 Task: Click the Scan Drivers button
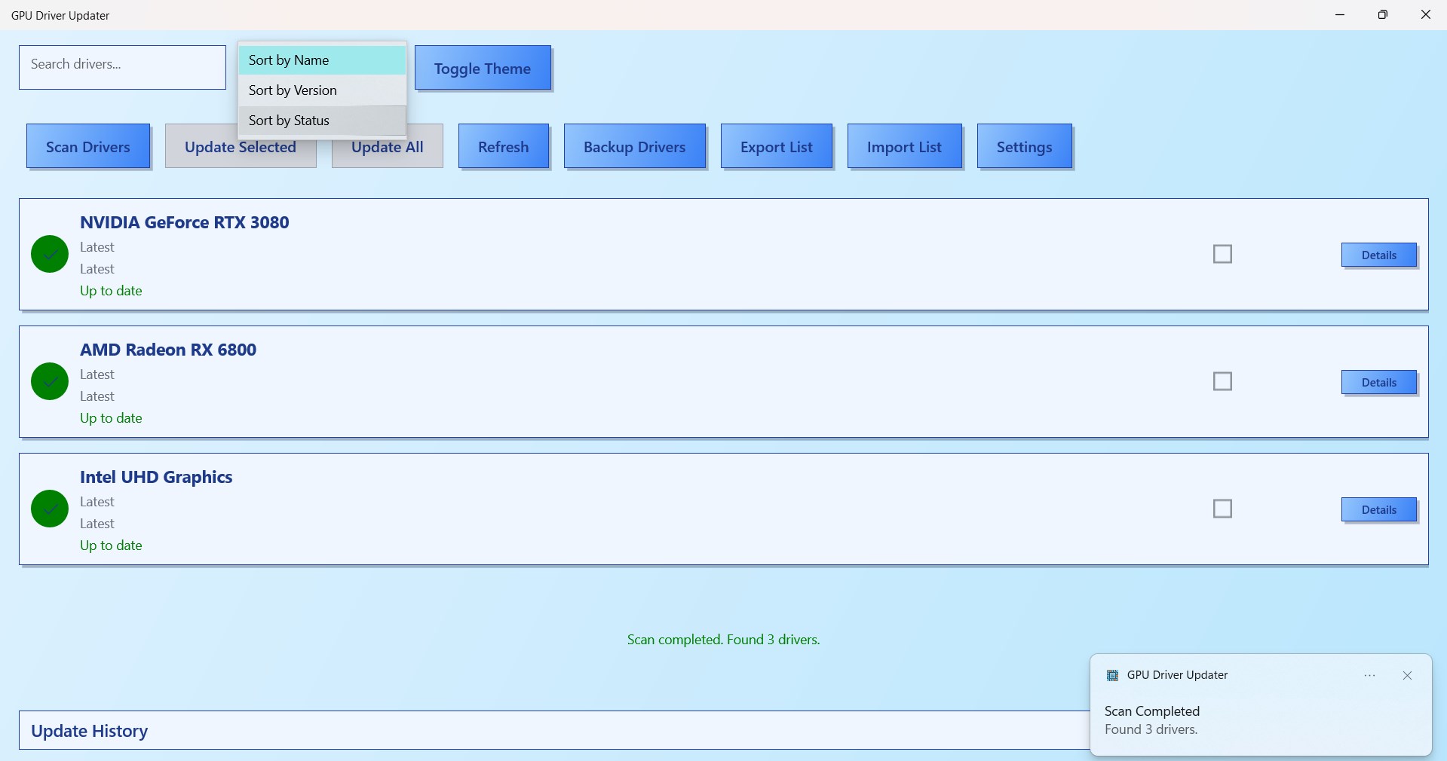tap(88, 146)
